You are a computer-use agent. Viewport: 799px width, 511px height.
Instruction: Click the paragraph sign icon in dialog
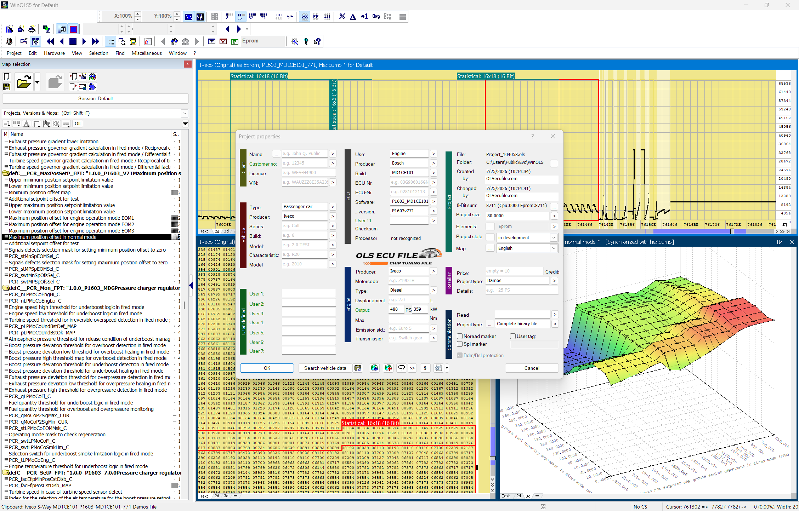click(x=425, y=368)
